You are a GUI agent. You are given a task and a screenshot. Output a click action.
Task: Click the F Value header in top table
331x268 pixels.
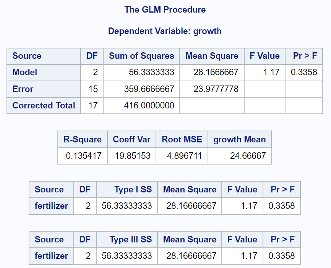coord(264,56)
